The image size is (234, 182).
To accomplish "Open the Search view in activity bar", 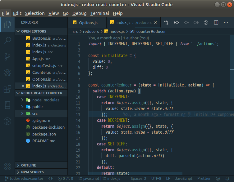I will pyautogui.click(x=7, y=40).
